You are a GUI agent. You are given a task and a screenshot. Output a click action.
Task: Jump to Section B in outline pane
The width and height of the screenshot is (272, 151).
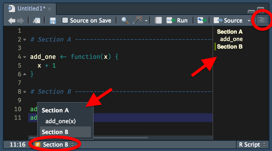[x=230, y=47]
